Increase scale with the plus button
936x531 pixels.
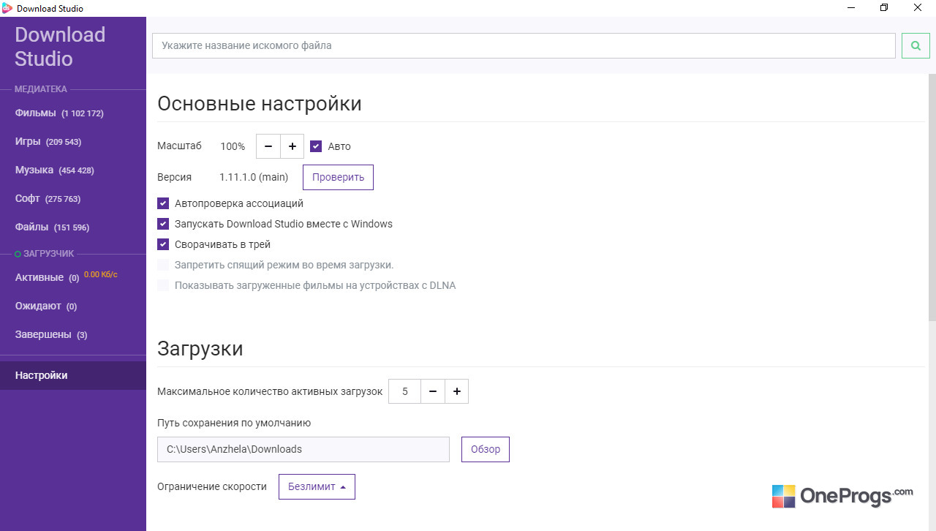point(292,146)
